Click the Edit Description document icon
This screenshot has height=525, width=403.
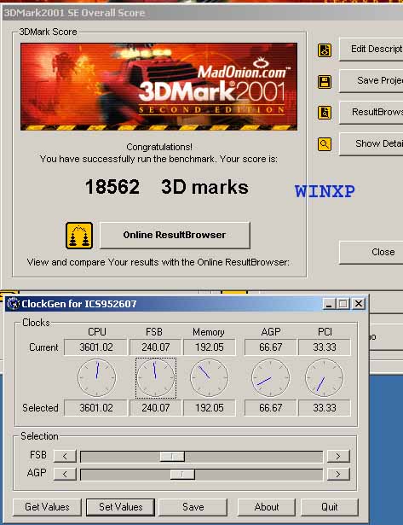324,50
